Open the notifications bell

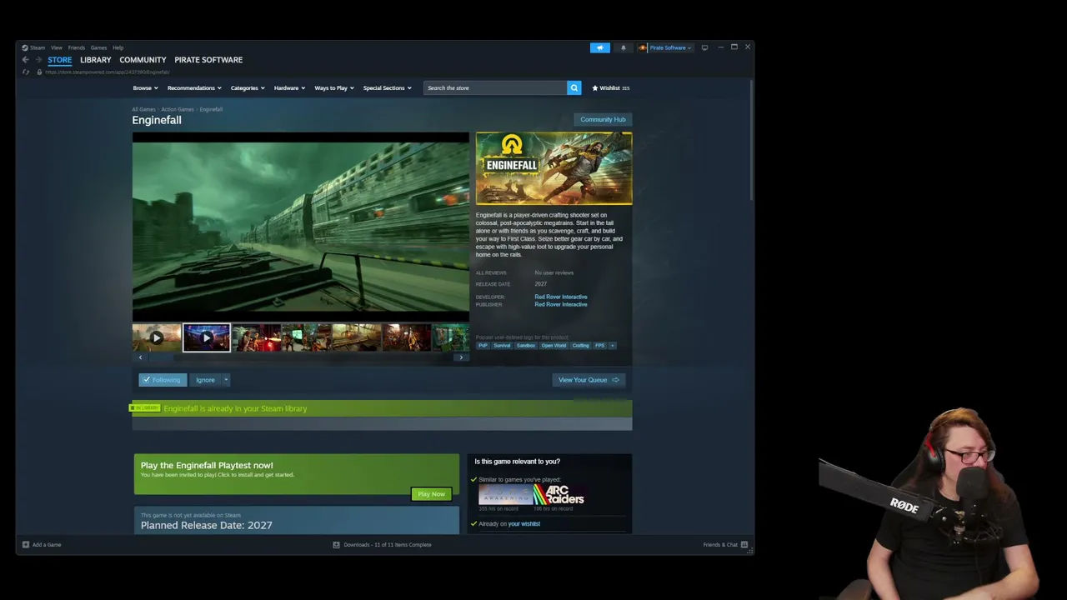click(x=624, y=47)
